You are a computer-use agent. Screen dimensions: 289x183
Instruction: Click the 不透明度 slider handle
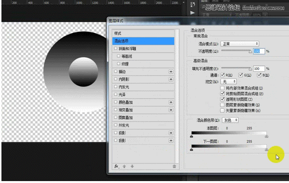coord(250,52)
